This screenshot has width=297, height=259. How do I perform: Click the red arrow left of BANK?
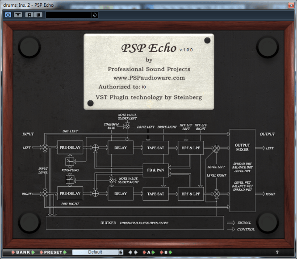pos(13,252)
